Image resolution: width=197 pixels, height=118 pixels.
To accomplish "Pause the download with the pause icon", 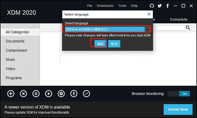I will [x=36, y=94].
